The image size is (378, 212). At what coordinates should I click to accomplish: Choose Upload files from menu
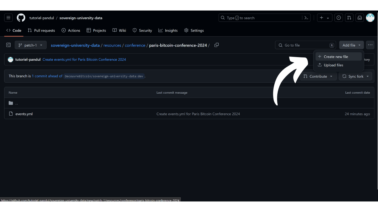tap(333, 65)
